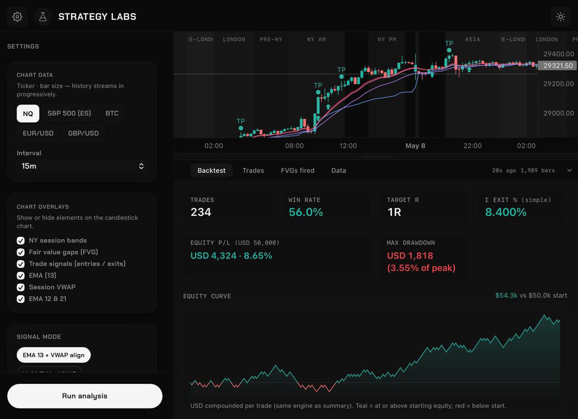Image resolution: width=578 pixels, height=419 pixels.
Task: Pick the EUR/USD ticker
Action: click(x=38, y=133)
